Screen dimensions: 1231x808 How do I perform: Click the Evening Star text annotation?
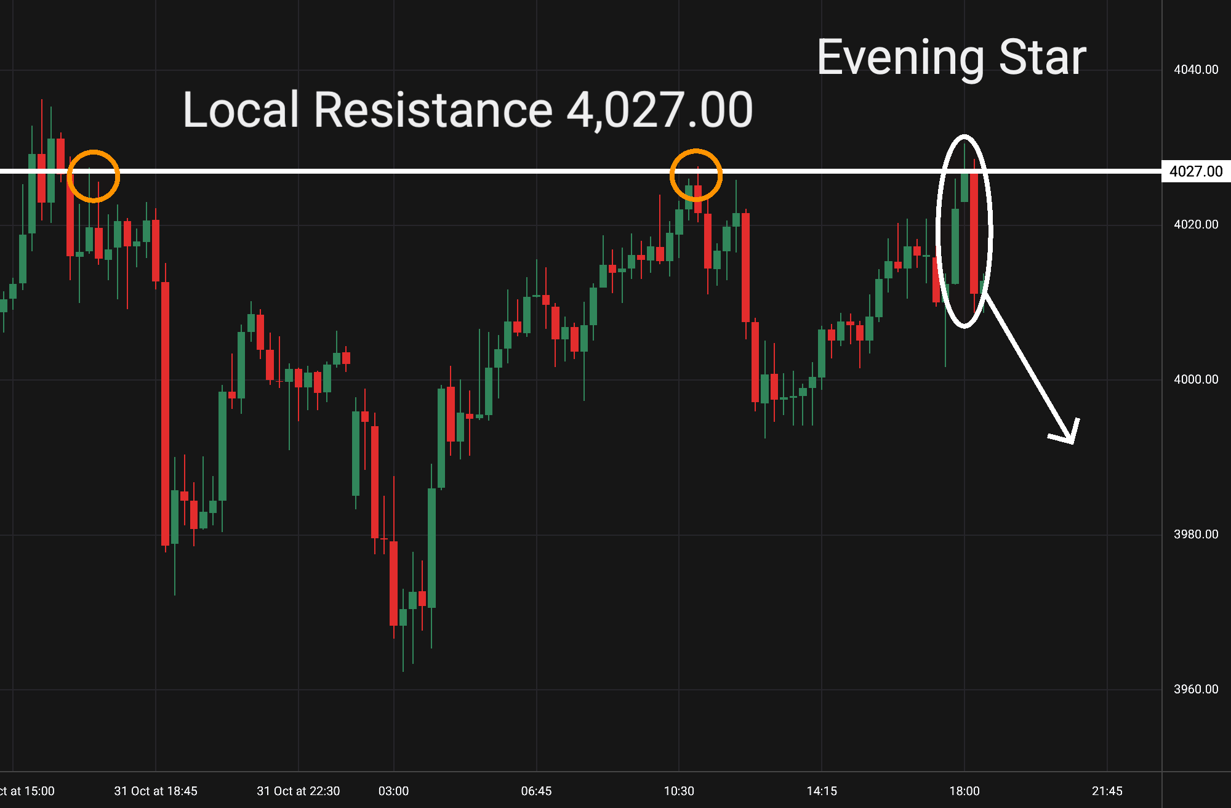[951, 57]
